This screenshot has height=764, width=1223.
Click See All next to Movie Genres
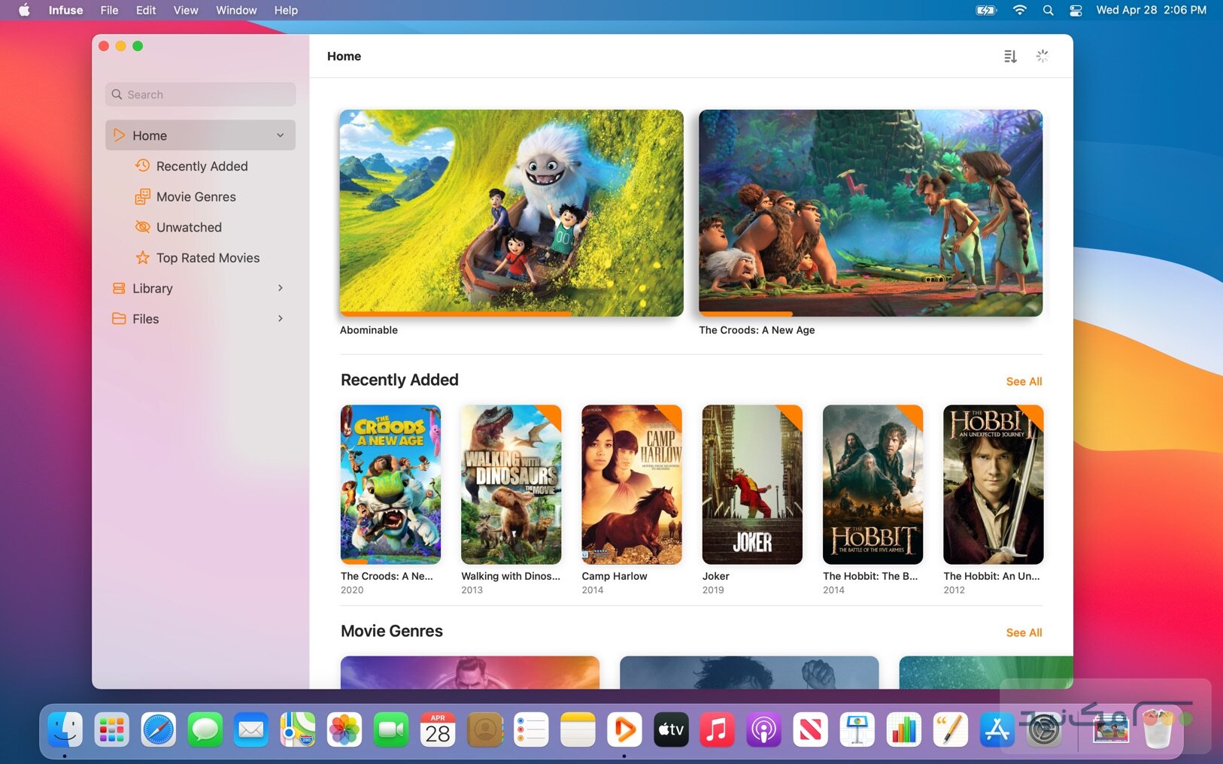tap(1024, 632)
